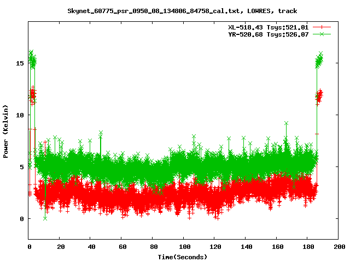The width and height of the screenshot is (350, 262).
Task: Click x-axis tick label 80
Action: tap(153, 247)
